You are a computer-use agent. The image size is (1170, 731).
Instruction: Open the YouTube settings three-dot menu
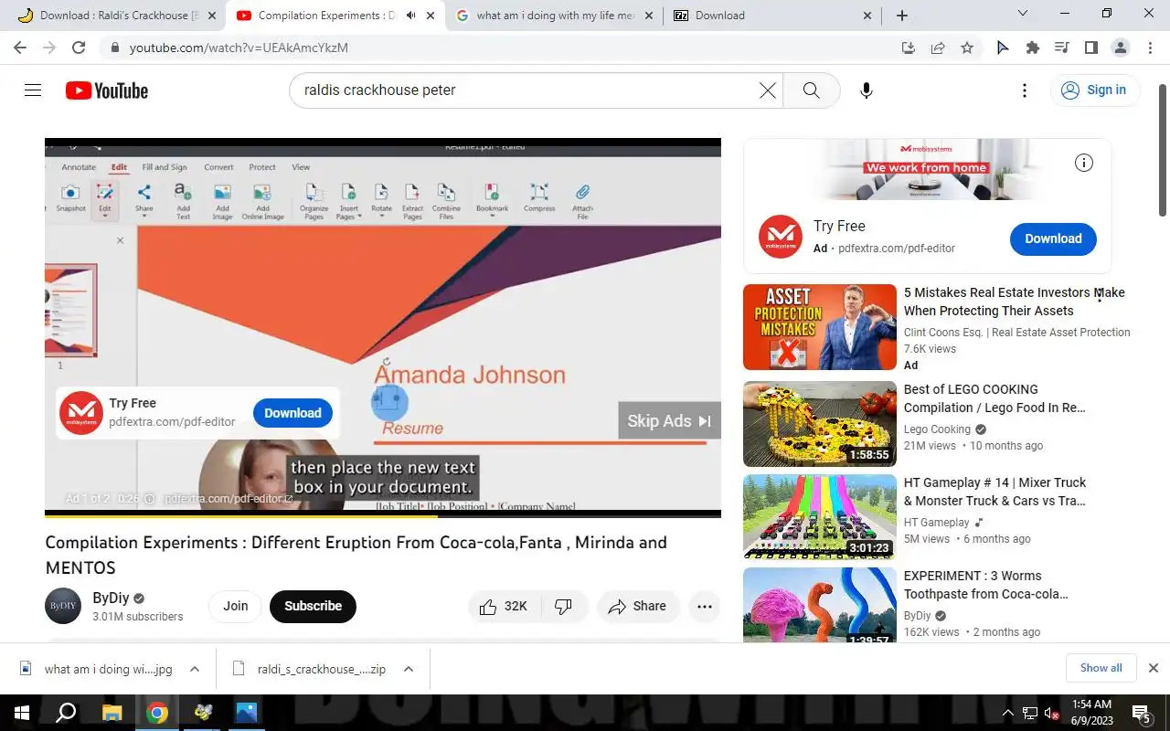click(x=1025, y=90)
